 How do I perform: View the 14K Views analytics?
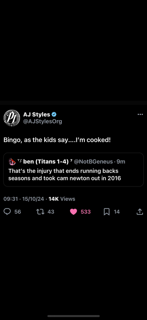(x=62, y=199)
